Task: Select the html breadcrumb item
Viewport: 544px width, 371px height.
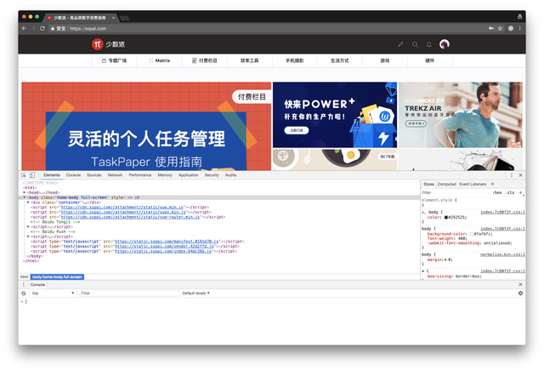Action: point(24,277)
